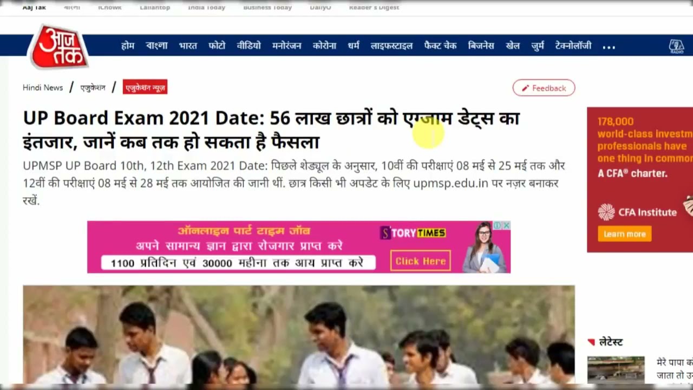Select the फैक्ट चेक menu item
The image size is (693, 390).
440,45
